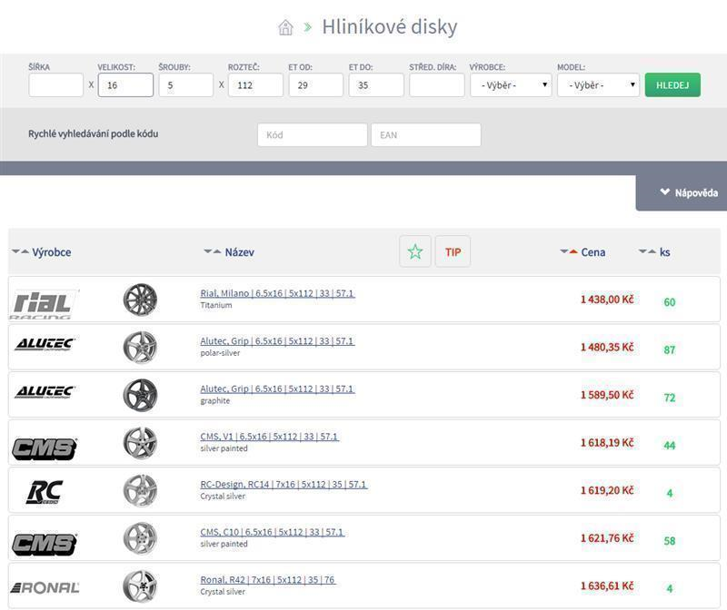Go to home page via house icon

[285, 27]
